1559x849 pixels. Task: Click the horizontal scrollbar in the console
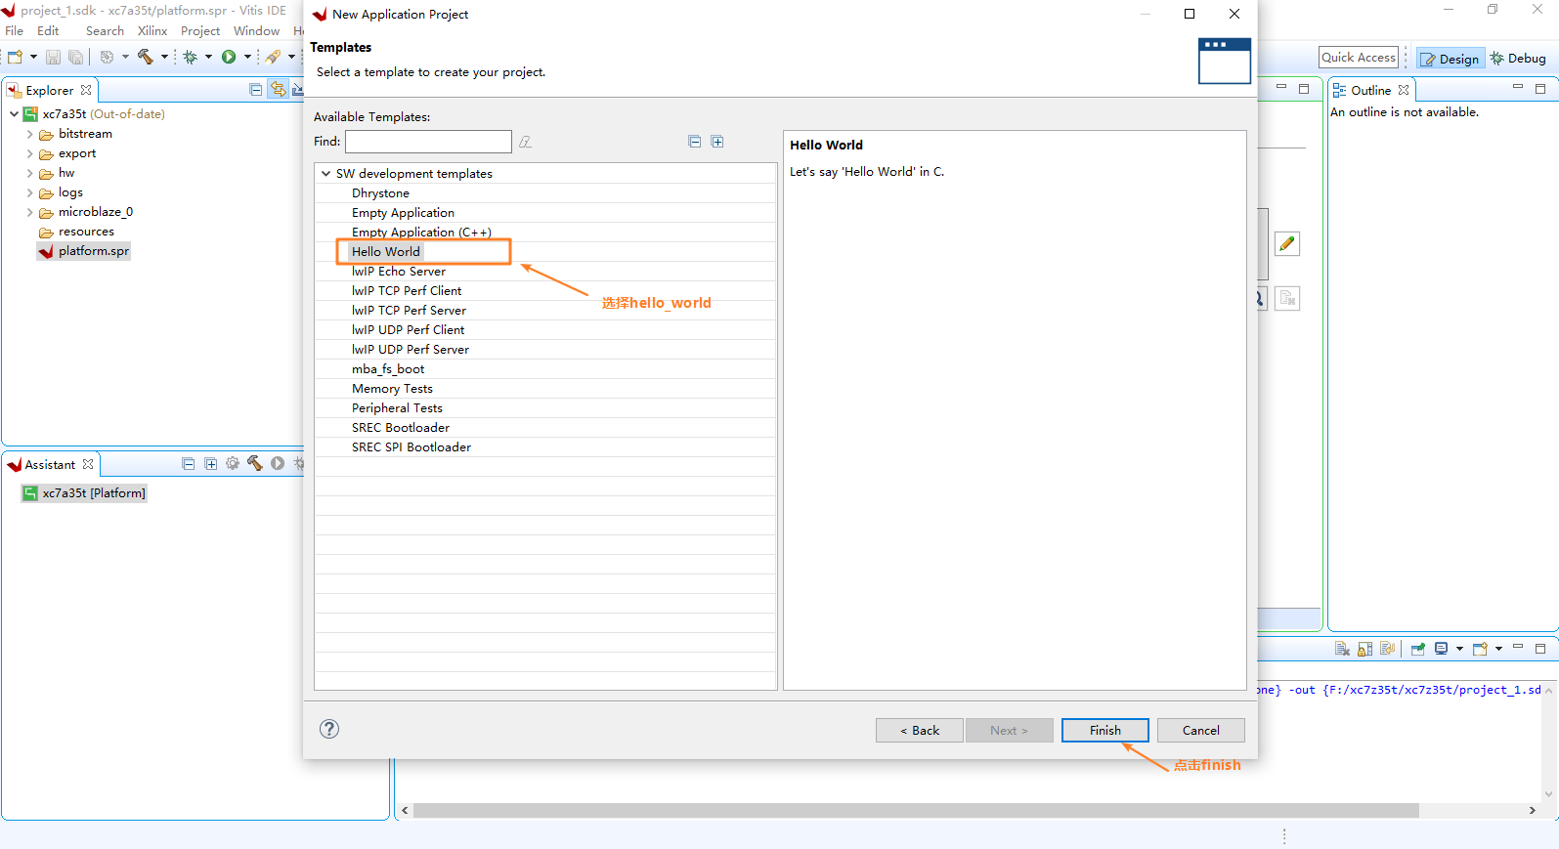pyautogui.click(x=916, y=810)
